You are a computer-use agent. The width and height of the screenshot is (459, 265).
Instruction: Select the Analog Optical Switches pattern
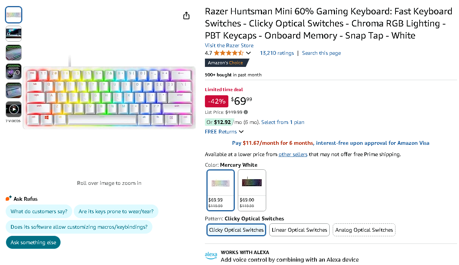(x=364, y=230)
